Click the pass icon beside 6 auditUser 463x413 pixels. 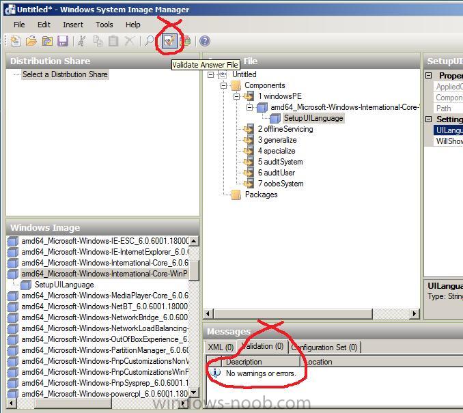tap(249, 173)
